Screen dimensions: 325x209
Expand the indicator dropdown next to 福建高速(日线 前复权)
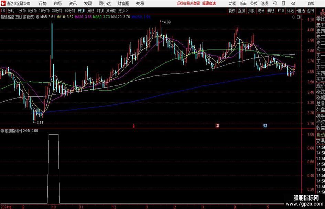pos(37,17)
